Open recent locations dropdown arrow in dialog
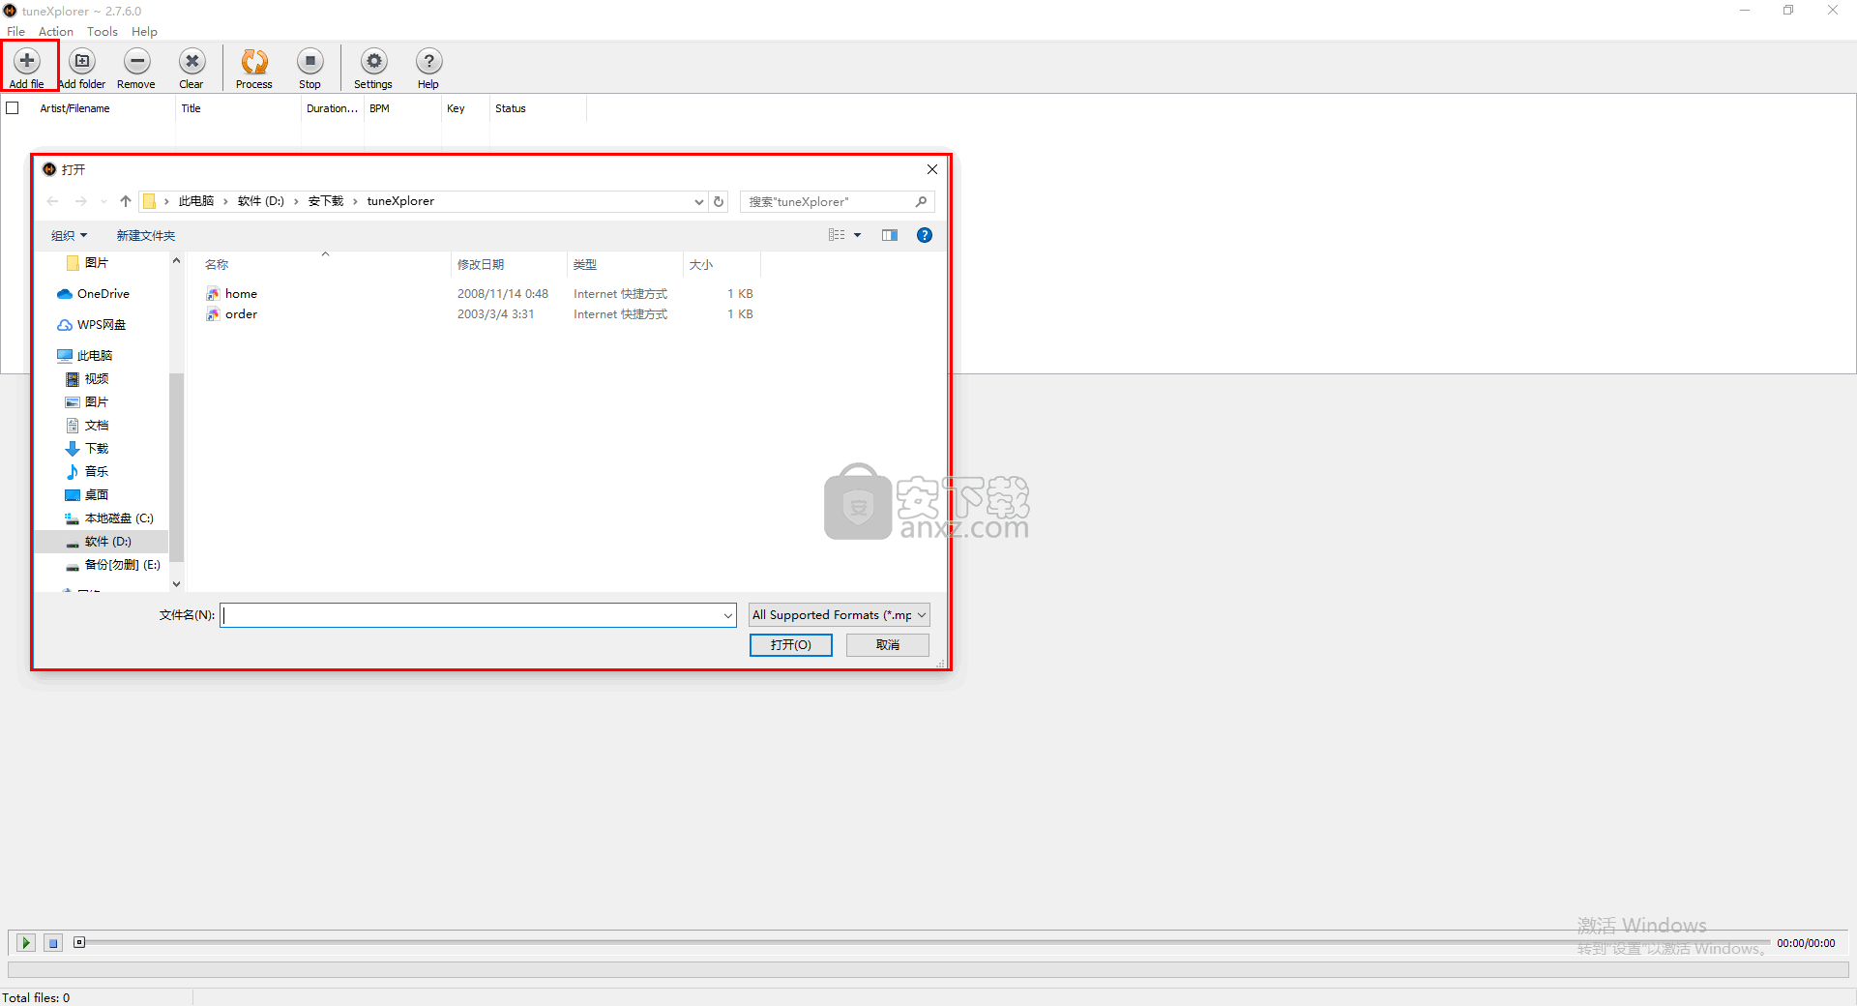The image size is (1857, 1006). click(103, 201)
